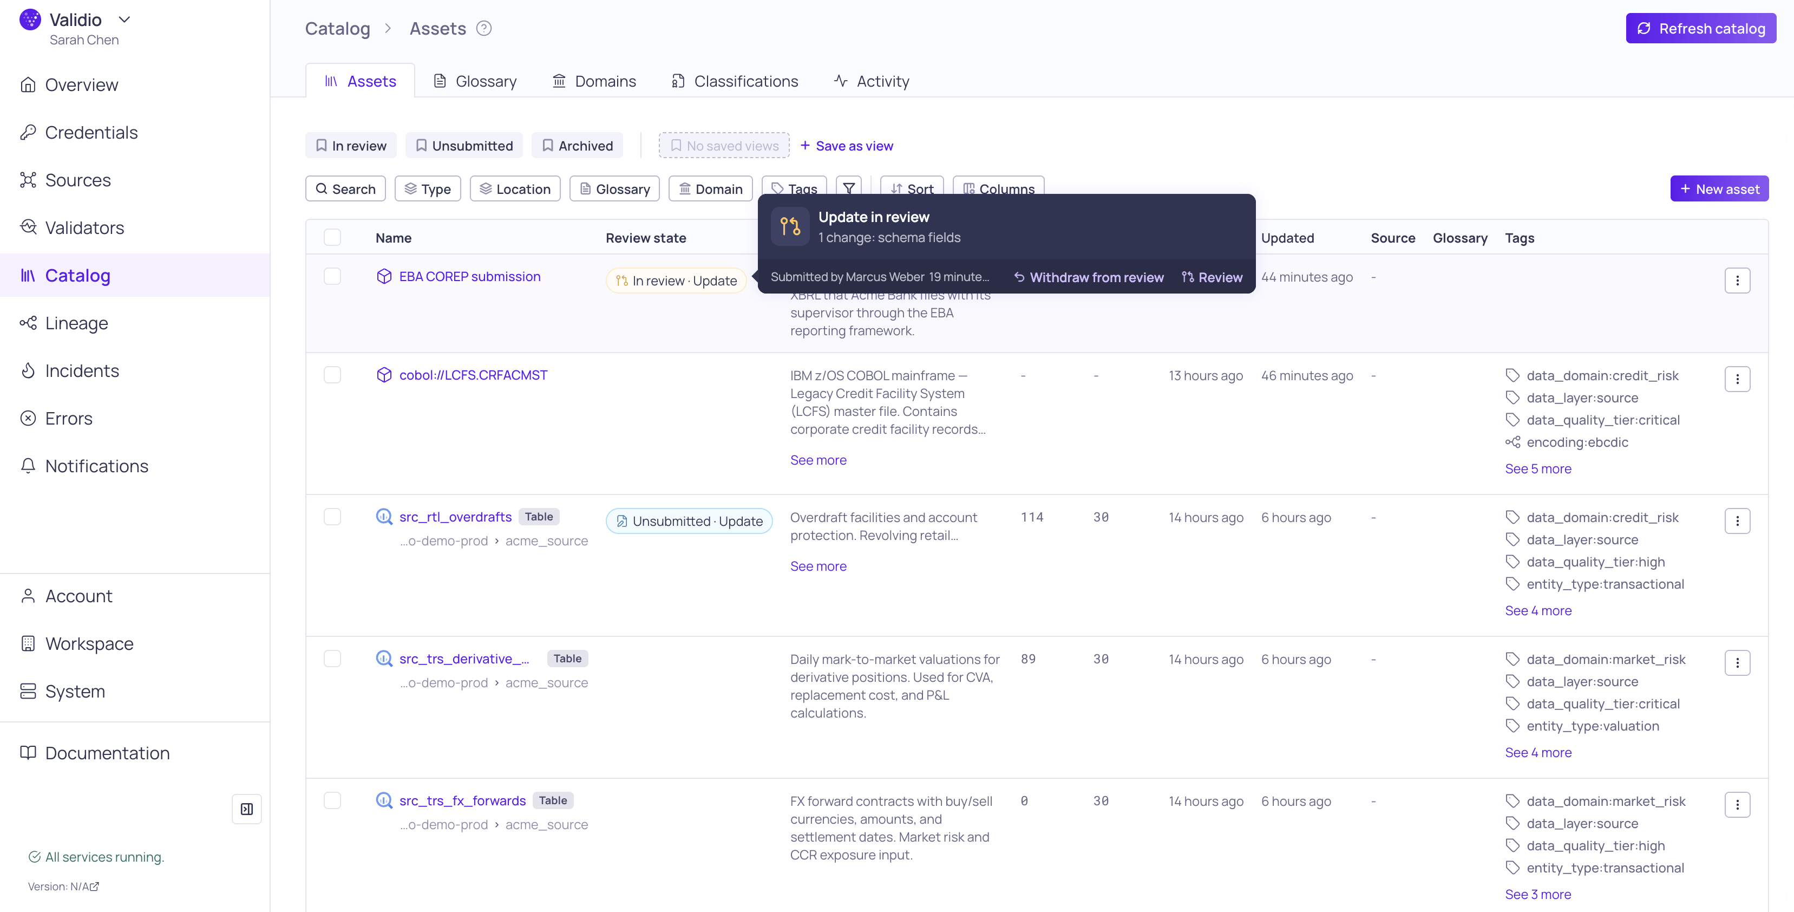1794x912 pixels.
Task: Apply the In review saved view
Action: coord(351,146)
